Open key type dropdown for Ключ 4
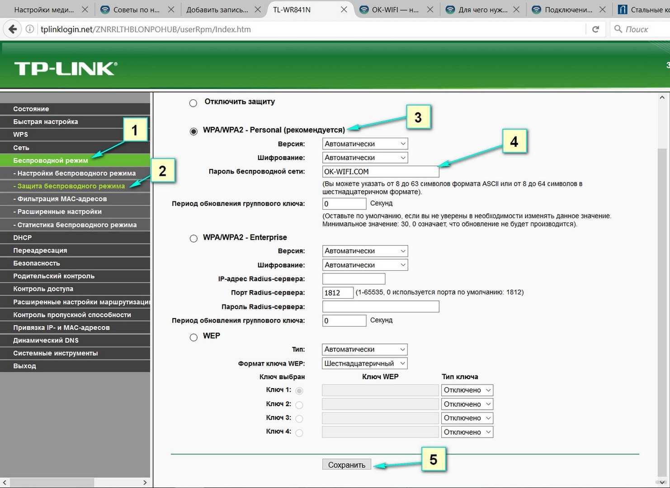Image resolution: width=670 pixels, height=488 pixels. [x=467, y=432]
